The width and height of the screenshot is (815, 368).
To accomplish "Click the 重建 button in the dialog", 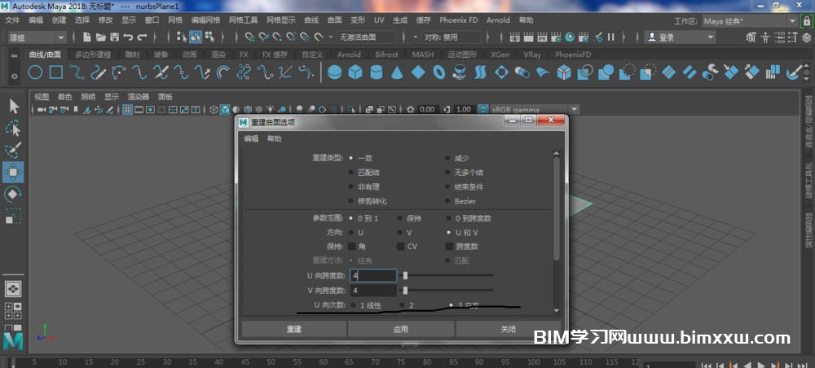I will point(293,329).
